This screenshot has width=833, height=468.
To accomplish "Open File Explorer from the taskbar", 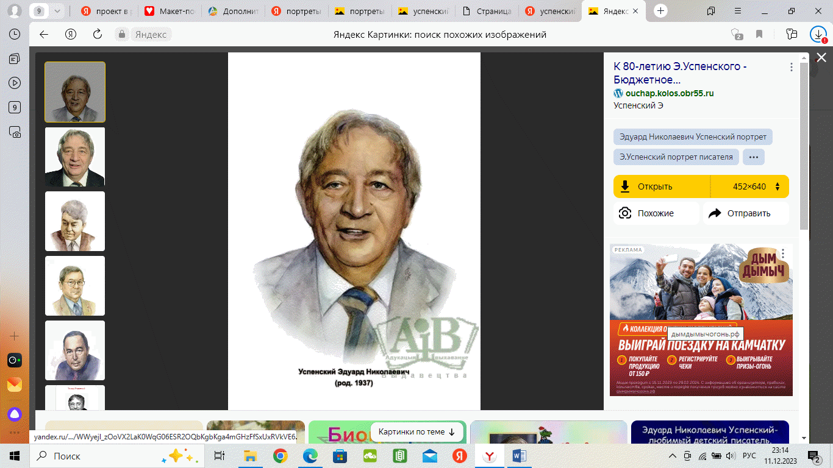I will pyautogui.click(x=250, y=456).
